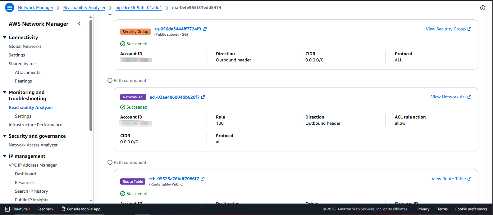Click rule value '100'
This screenshot has height=215, width=493.
[220, 123]
